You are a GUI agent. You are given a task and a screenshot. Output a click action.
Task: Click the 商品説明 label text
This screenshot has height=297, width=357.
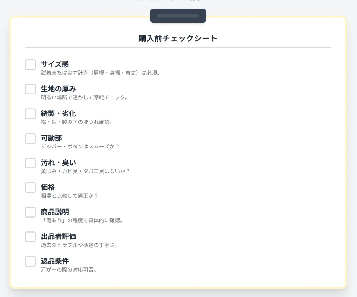pyautogui.click(x=55, y=212)
